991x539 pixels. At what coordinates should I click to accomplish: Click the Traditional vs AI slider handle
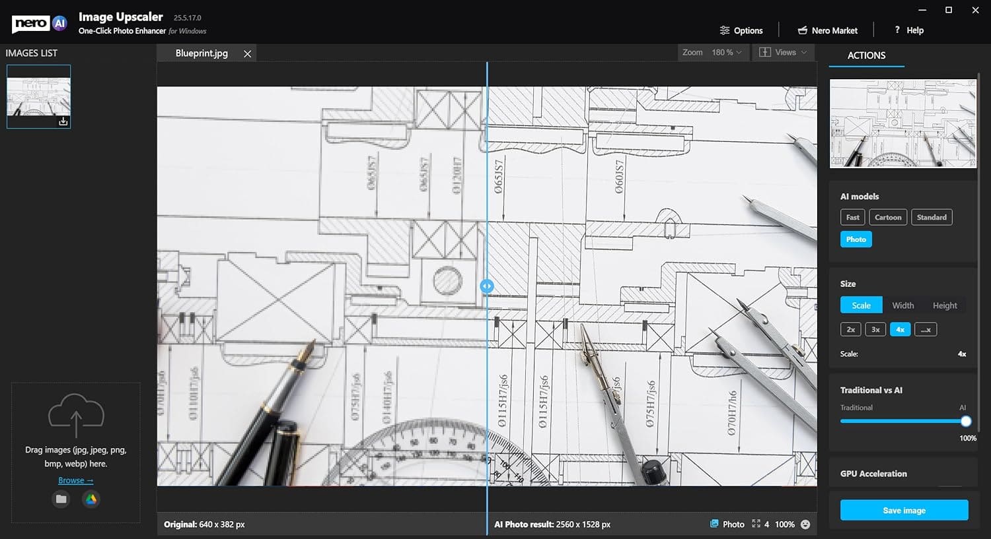[x=966, y=421]
